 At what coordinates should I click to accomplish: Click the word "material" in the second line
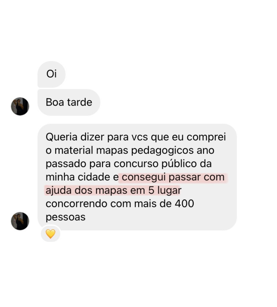[x=74, y=150]
